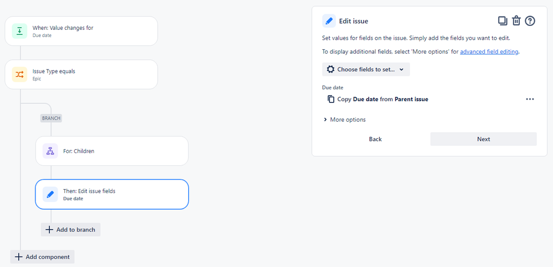Select Then: Edit issue fields card
553x267 pixels.
pyautogui.click(x=112, y=194)
